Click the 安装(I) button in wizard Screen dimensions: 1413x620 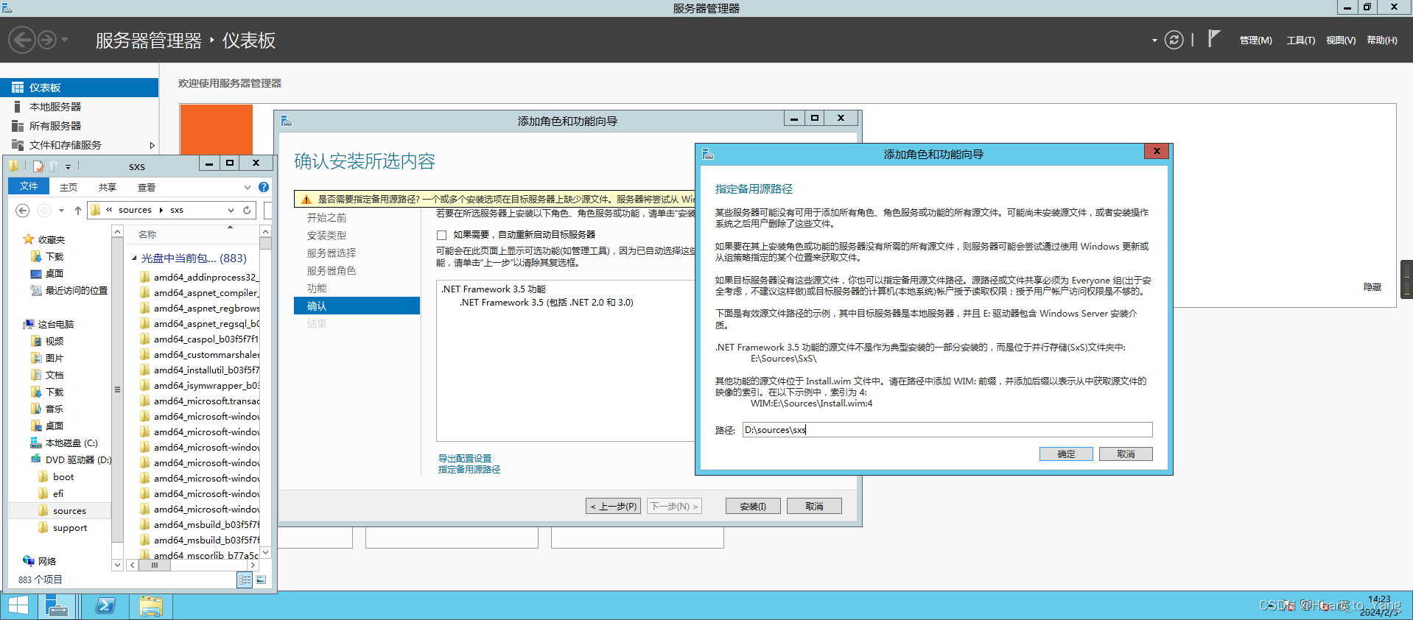[753, 507]
